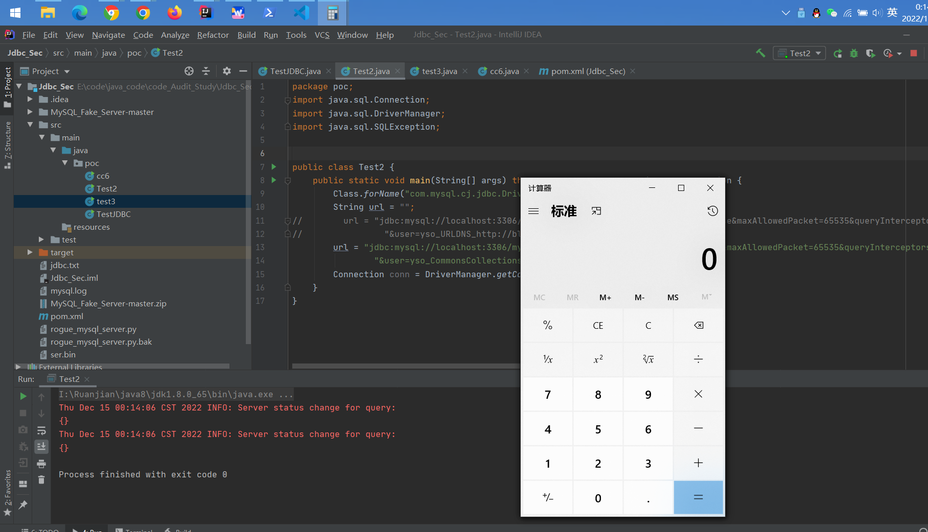Switch to TestJDBC.java editor tab
Screen dimensions: 928x532
tap(295, 71)
